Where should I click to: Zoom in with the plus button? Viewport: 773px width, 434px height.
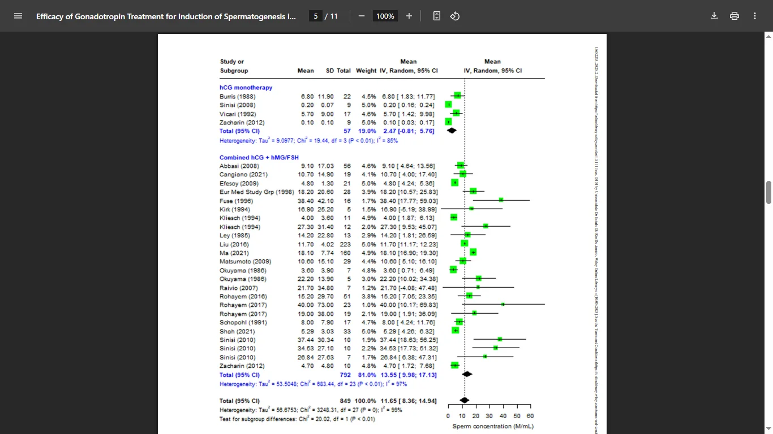point(409,16)
